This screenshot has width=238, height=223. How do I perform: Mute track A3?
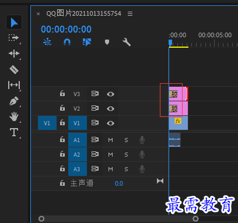(110, 169)
